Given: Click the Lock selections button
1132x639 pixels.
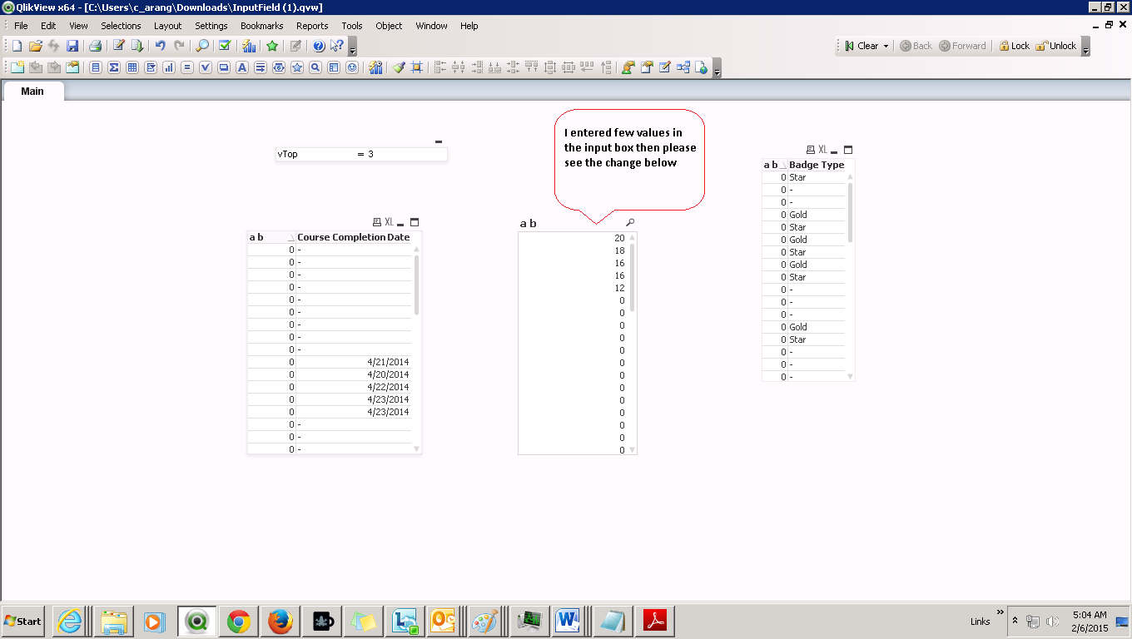Looking at the screenshot, I should point(1014,46).
